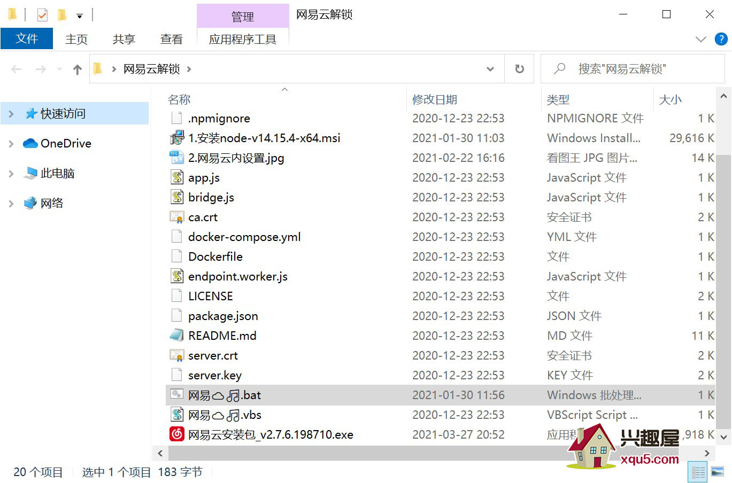Sort by 名称 column header

point(179,99)
